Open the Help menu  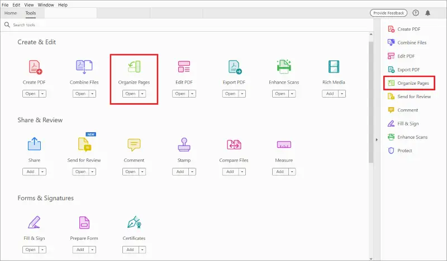coord(63,5)
